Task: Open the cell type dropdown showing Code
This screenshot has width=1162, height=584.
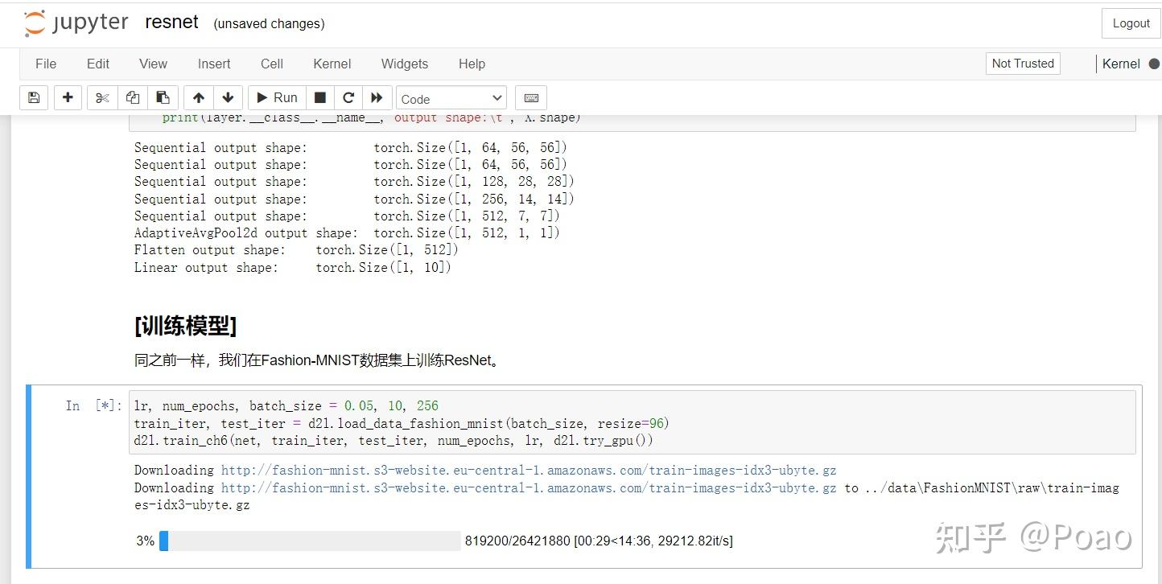Action: tap(450, 99)
